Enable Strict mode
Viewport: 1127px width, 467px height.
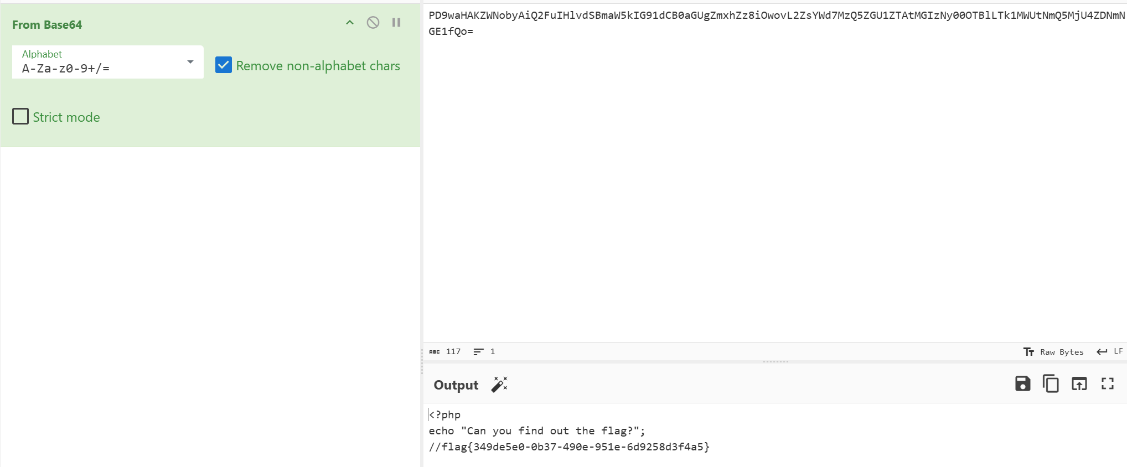(20, 116)
